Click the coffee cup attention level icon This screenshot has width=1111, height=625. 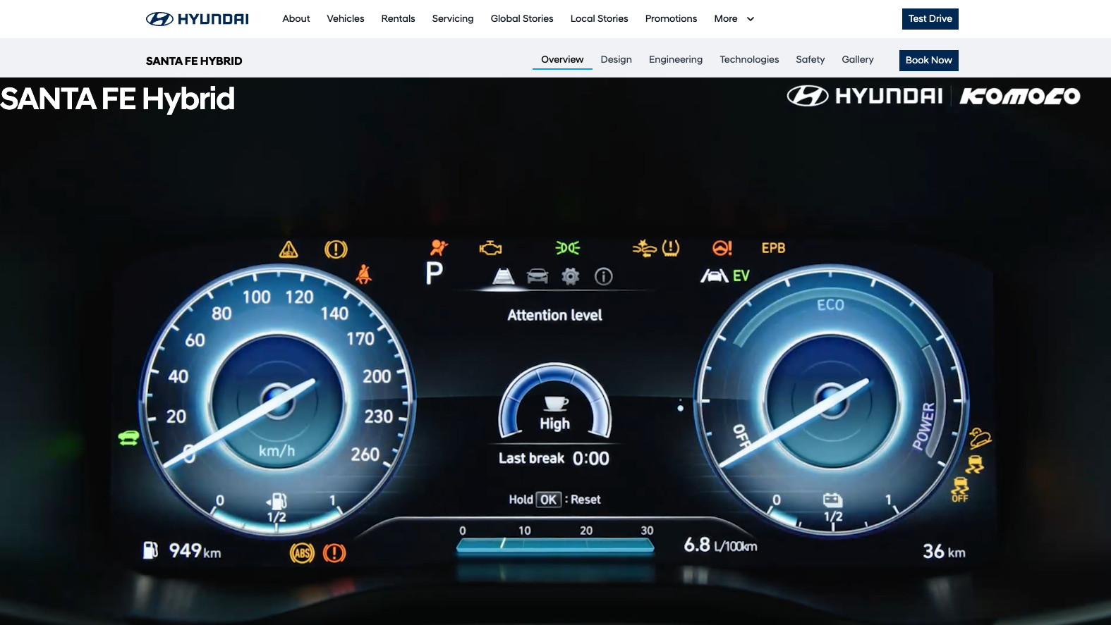click(555, 403)
